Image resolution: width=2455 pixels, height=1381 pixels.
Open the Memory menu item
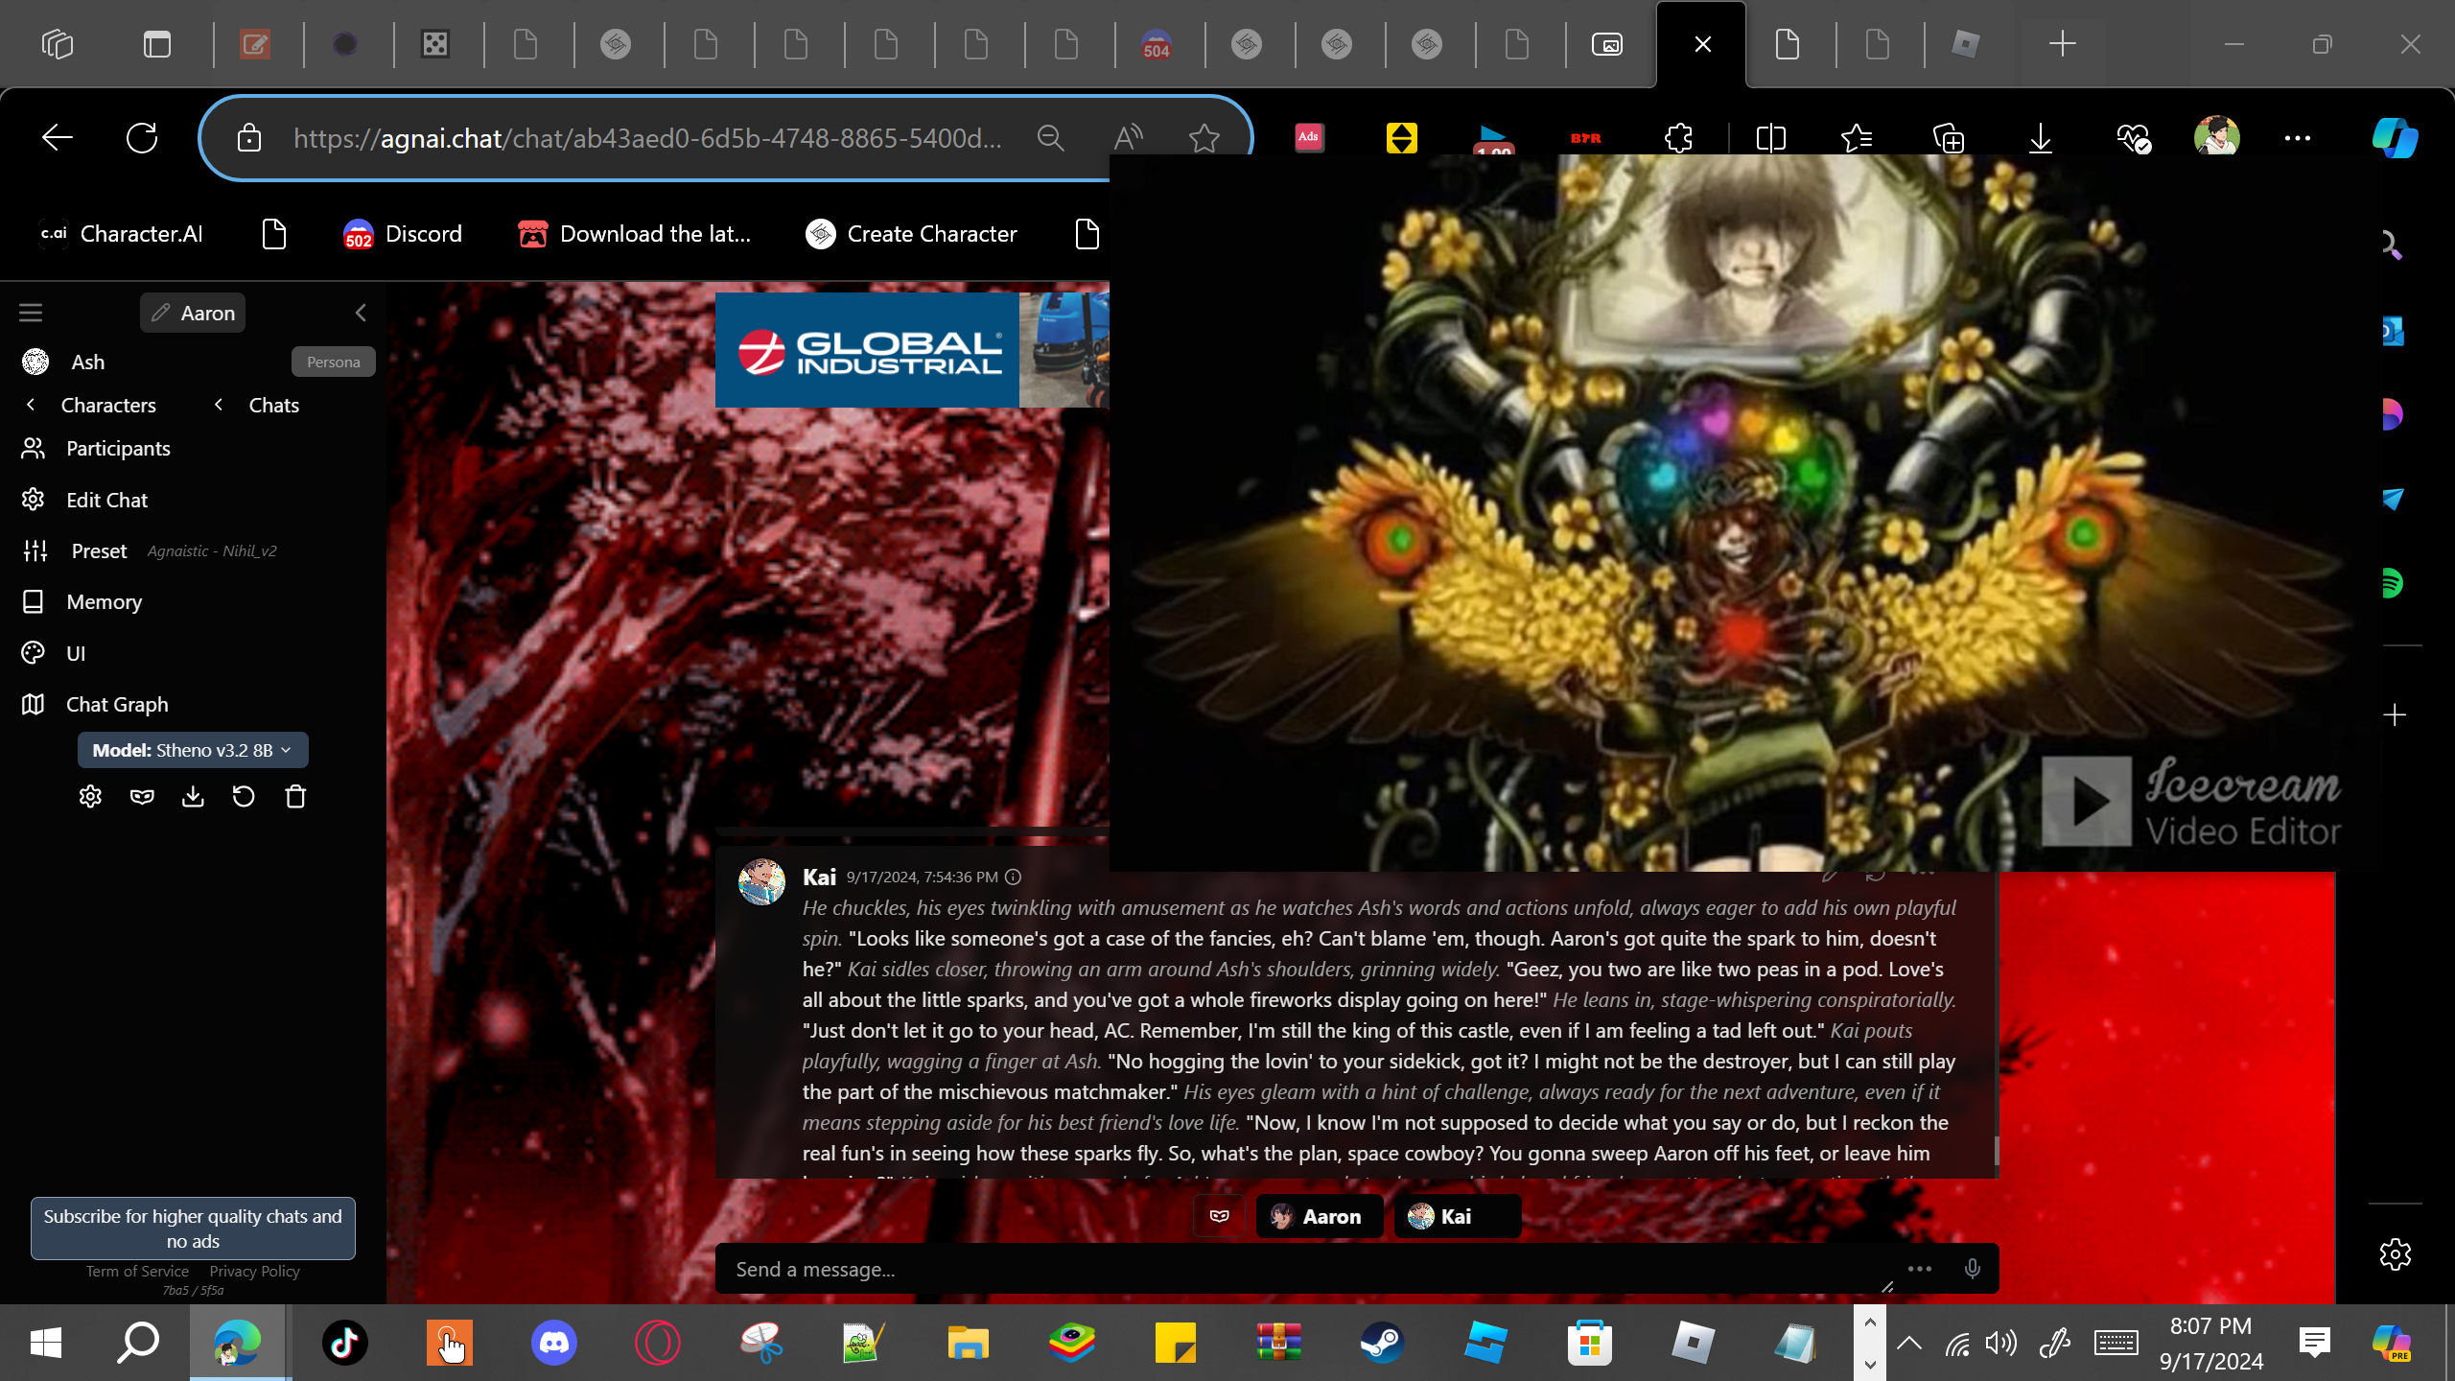point(104,601)
